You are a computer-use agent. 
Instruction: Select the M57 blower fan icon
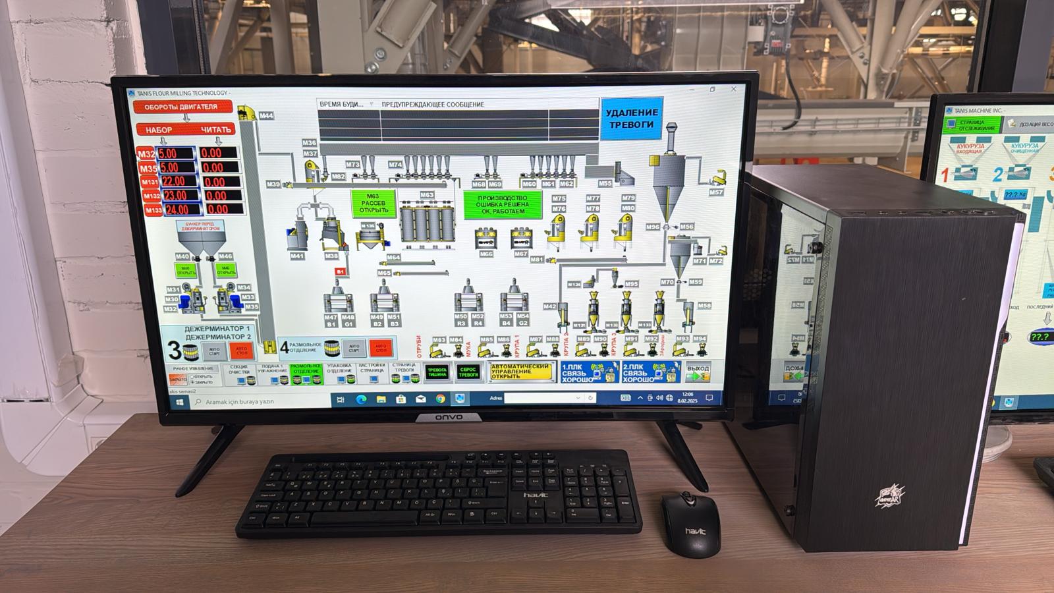pyautogui.click(x=717, y=179)
